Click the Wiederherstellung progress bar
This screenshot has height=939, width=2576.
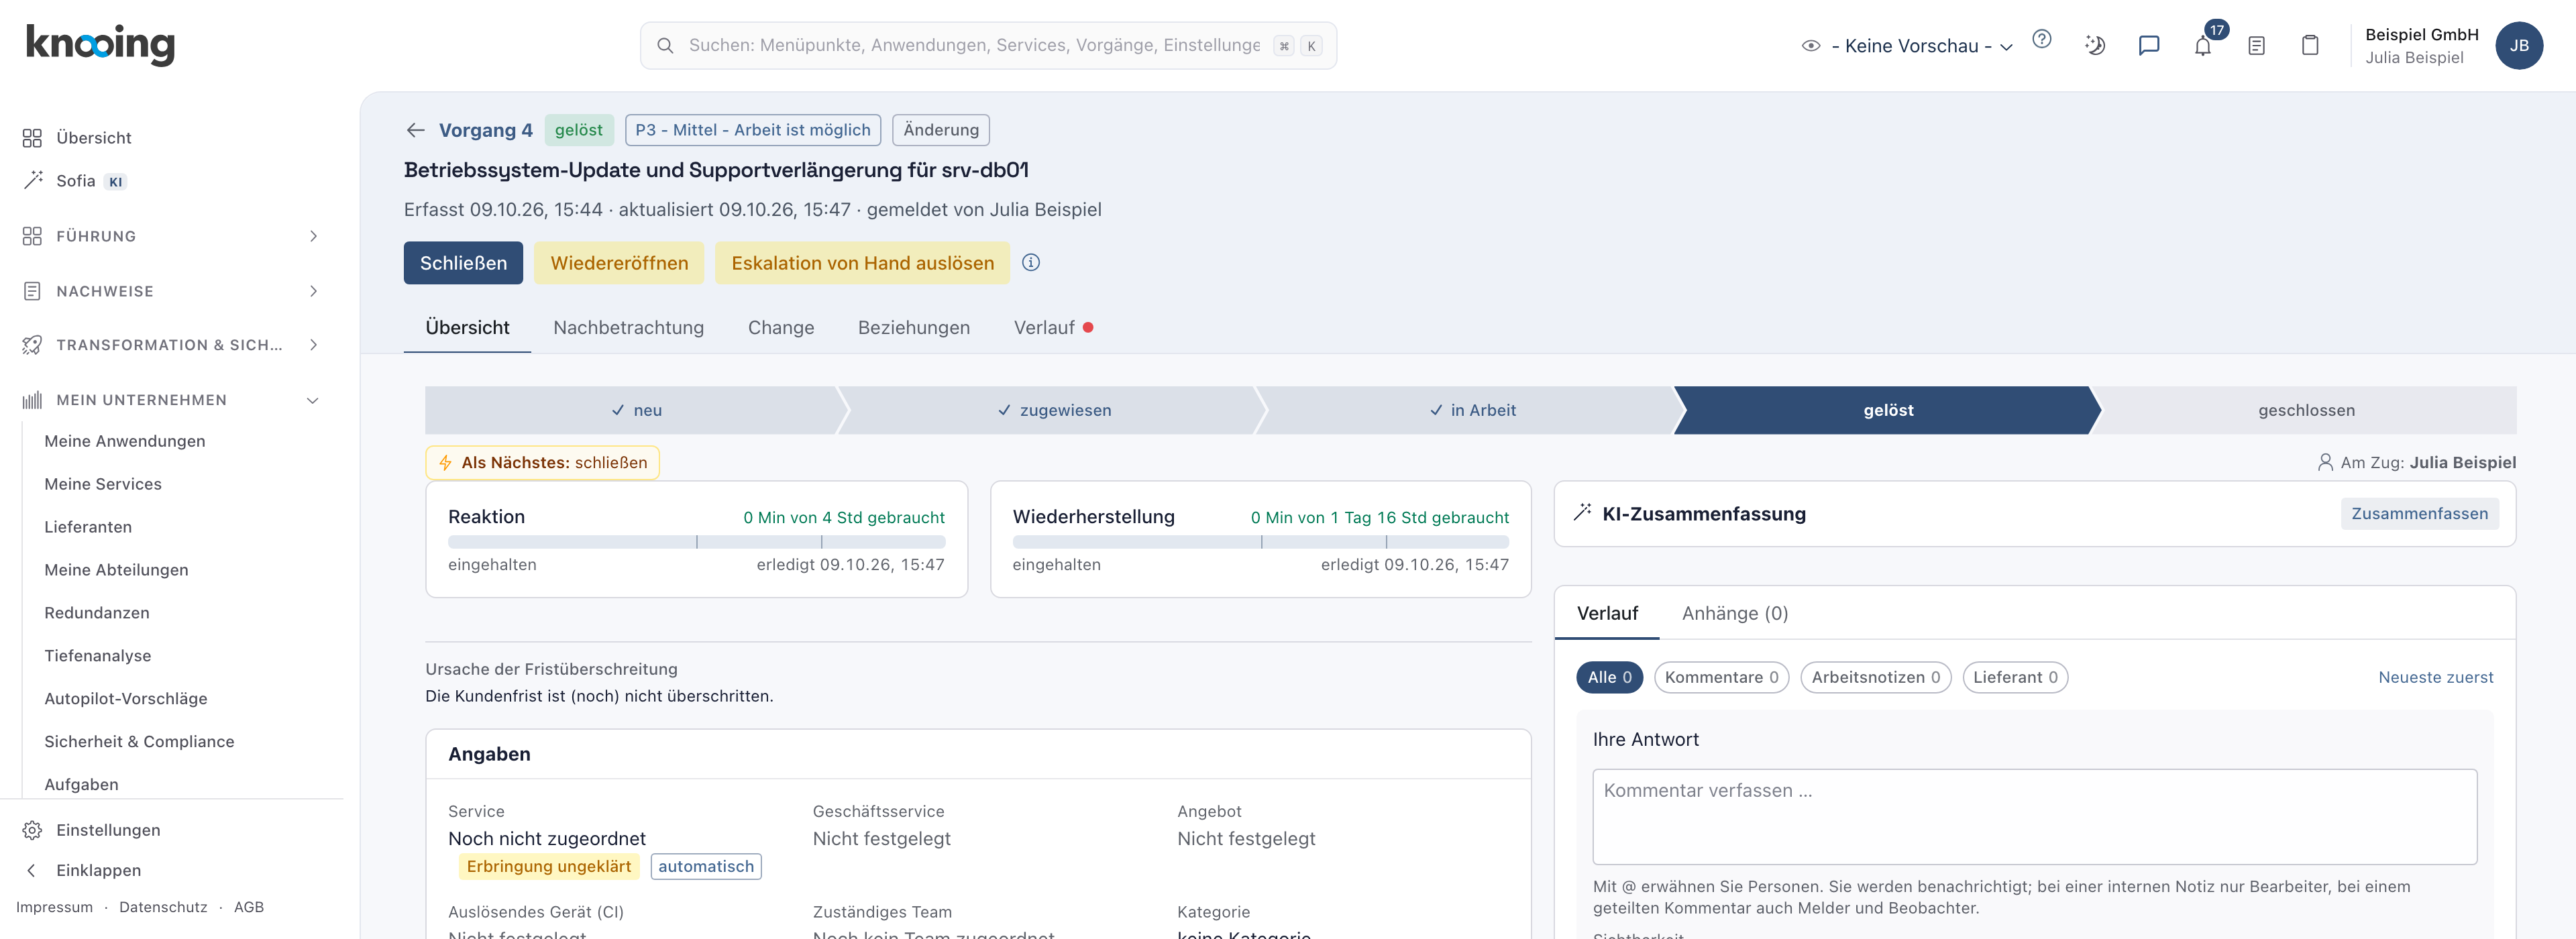tap(1260, 541)
